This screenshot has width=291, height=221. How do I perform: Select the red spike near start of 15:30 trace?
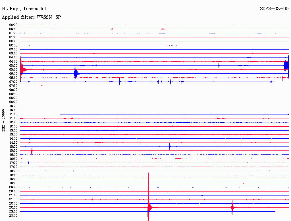[32, 151]
